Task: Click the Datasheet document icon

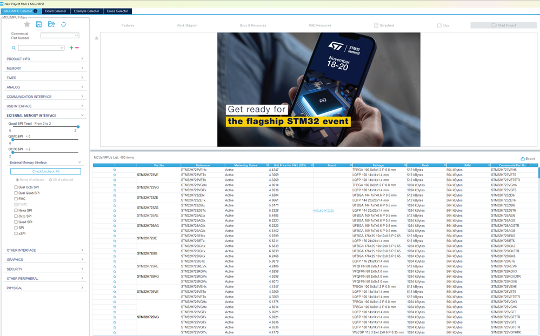Action: coord(376,25)
